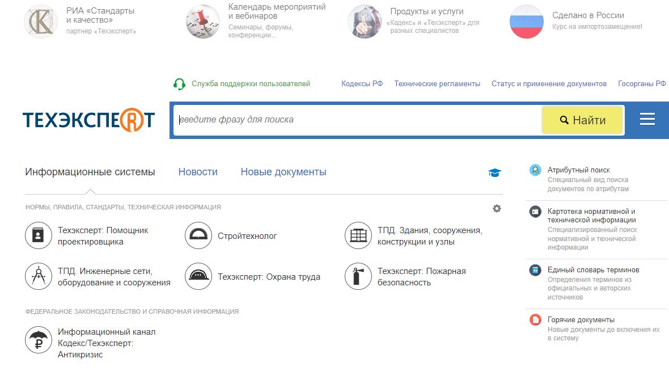Click the Охрана труда helmet icon
This screenshot has width=669, height=375.
(198, 276)
